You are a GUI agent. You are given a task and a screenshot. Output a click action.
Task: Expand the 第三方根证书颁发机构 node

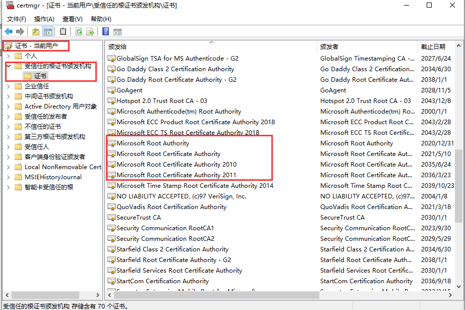(x=8, y=137)
